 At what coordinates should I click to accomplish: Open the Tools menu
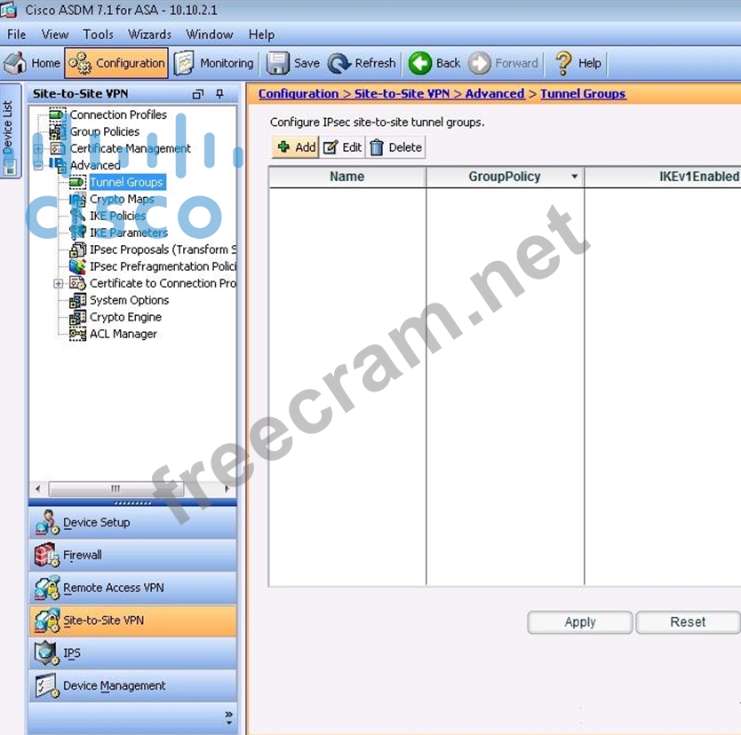pyautogui.click(x=98, y=35)
